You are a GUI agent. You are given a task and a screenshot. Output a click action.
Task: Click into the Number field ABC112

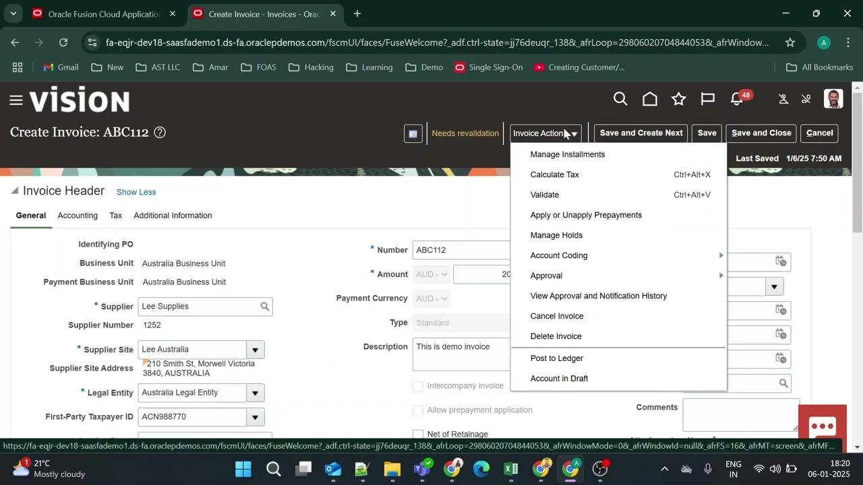[462, 250]
